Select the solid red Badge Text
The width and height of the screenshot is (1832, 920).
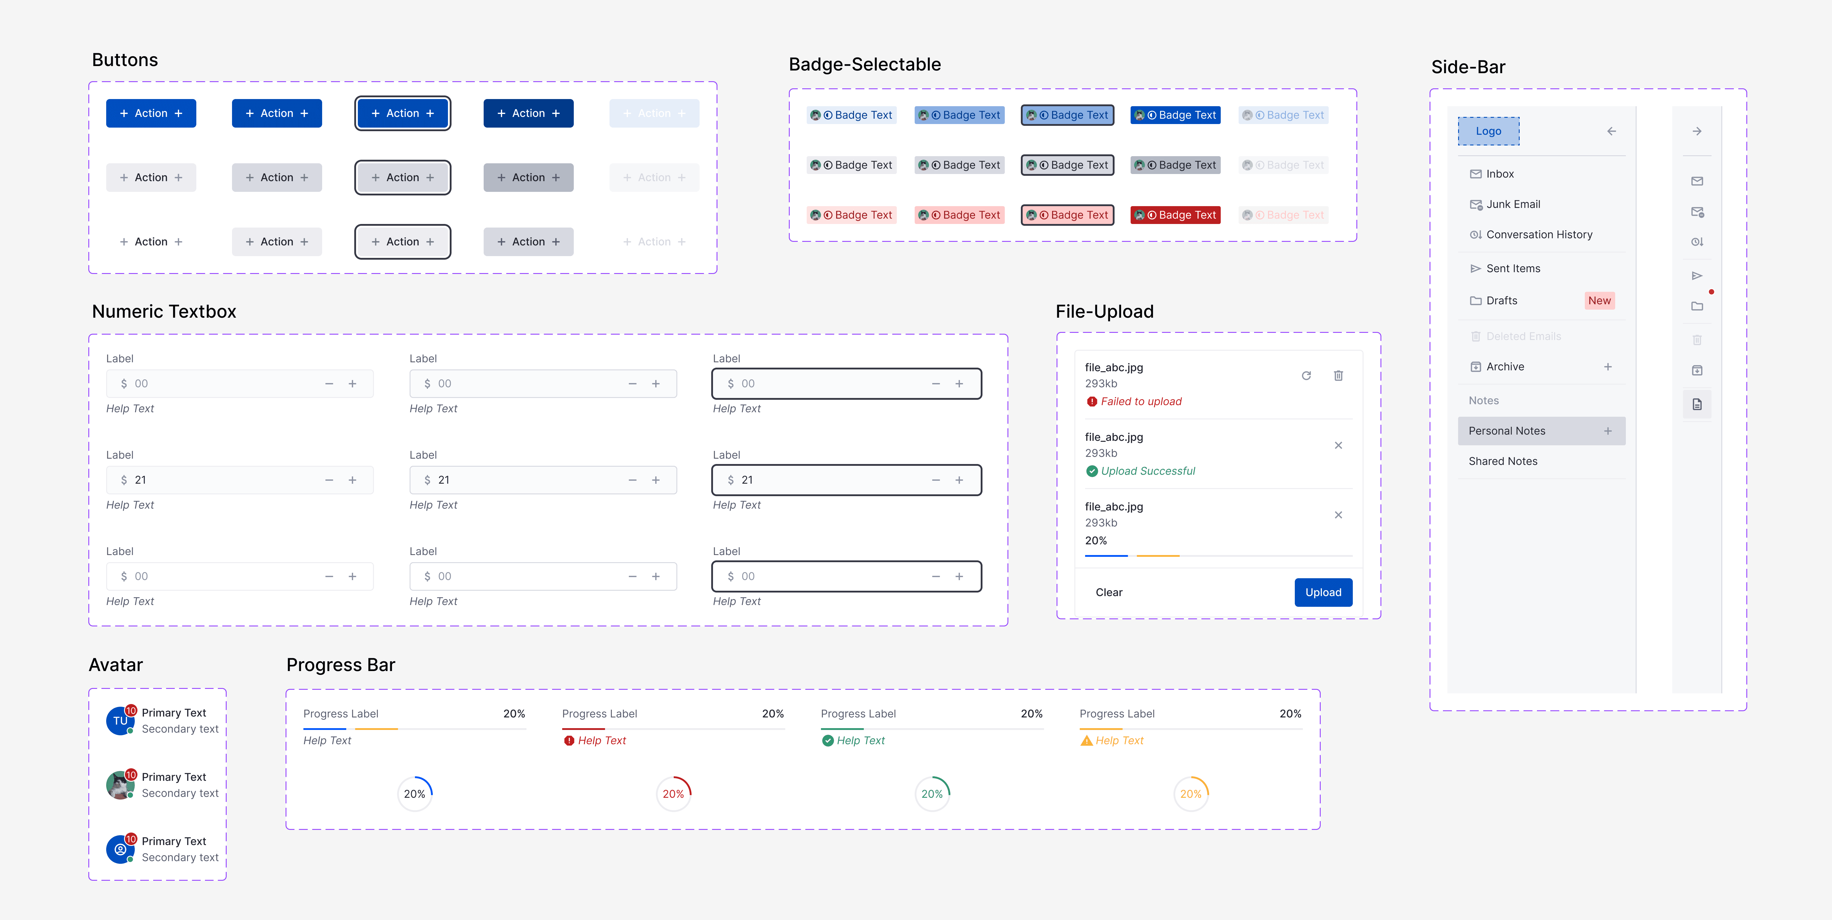click(x=1175, y=215)
